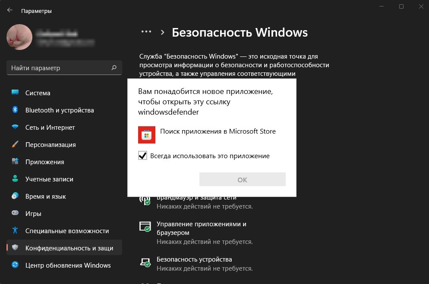Click the Bluetooth icon in the sidebar
This screenshot has height=284, width=429.
point(15,110)
